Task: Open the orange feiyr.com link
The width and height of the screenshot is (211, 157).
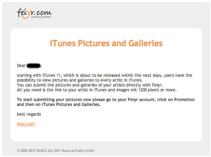Action: tap(26, 124)
